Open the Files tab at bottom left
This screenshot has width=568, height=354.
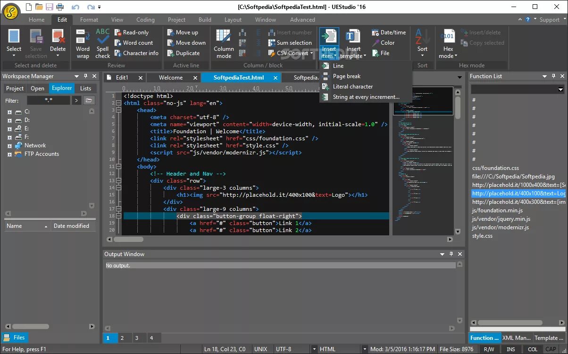[x=15, y=338]
